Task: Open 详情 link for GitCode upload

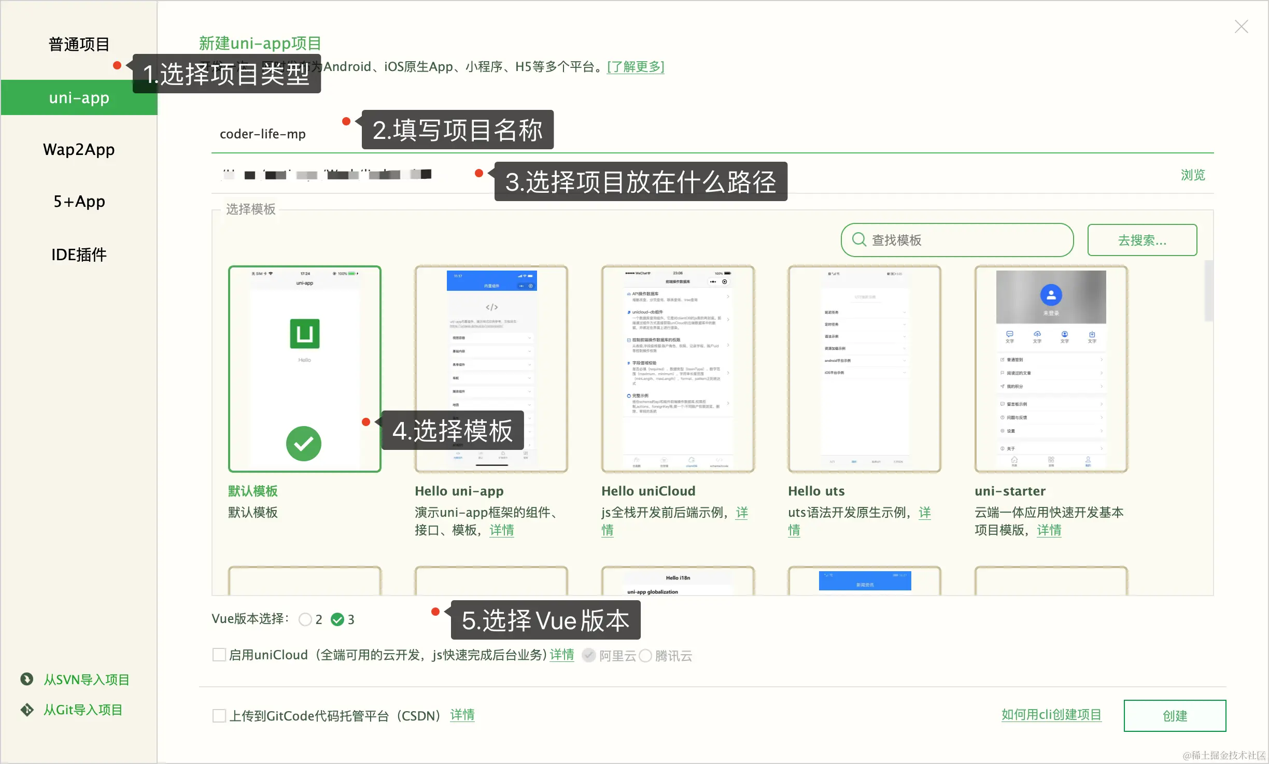Action: [462, 715]
